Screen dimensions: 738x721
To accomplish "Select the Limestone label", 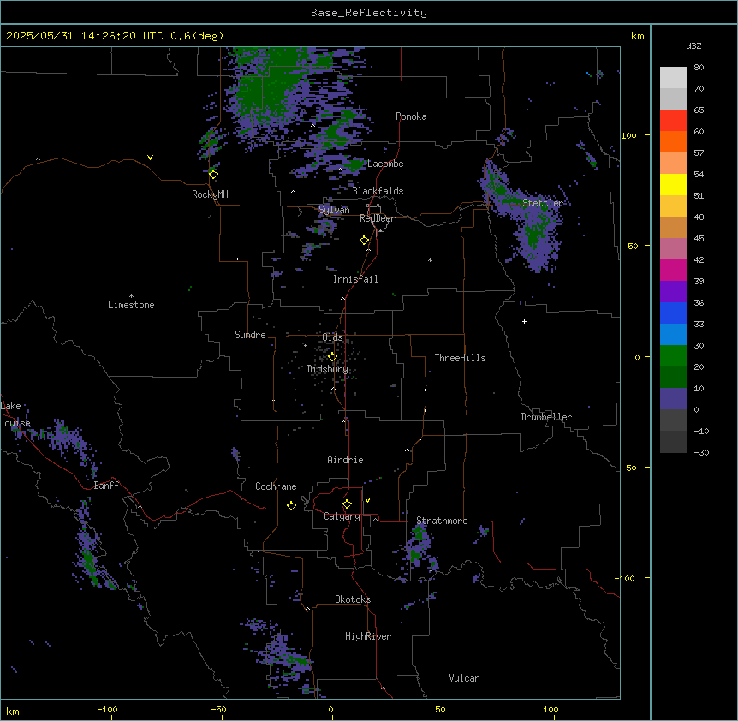I will pyautogui.click(x=131, y=305).
